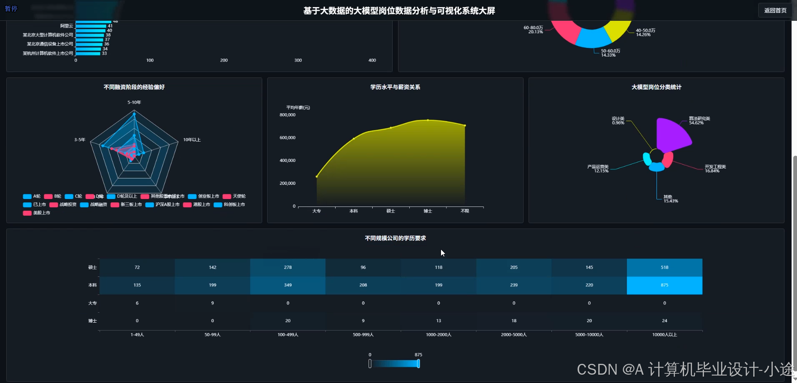Toggle the 美股上市 legend item
The height and width of the screenshot is (383, 797).
pyautogui.click(x=37, y=213)
